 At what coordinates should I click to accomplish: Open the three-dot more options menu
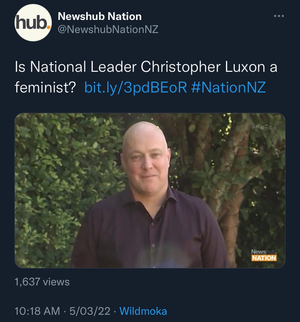[279, 16]
